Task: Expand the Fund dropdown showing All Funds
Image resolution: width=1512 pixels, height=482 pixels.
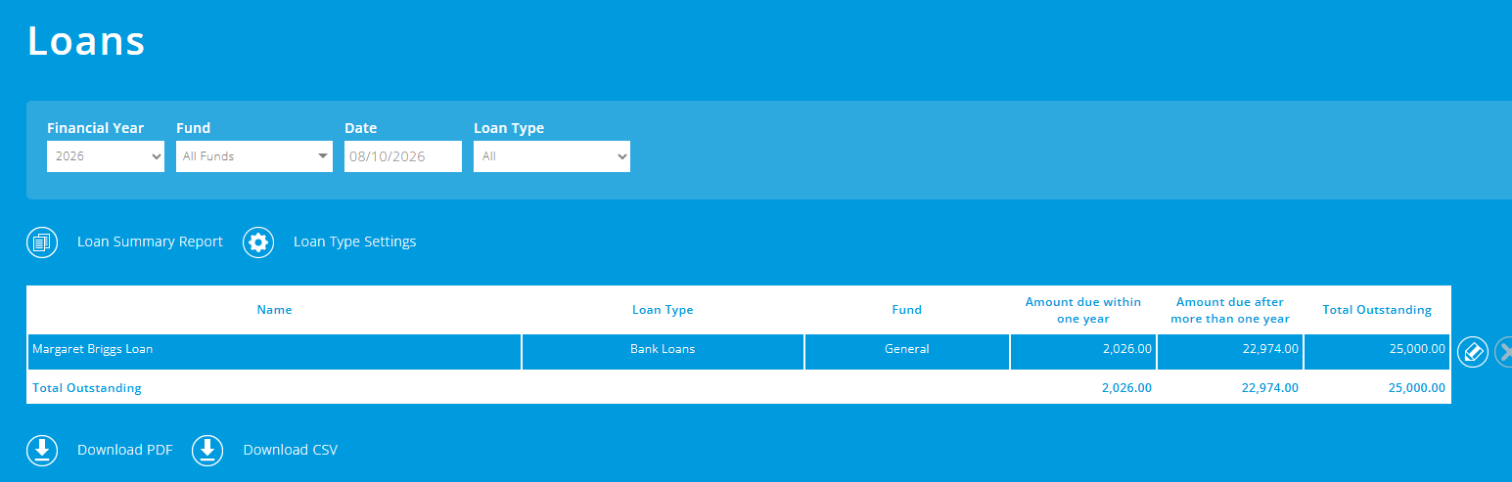Action: click(x=254, y=156)
